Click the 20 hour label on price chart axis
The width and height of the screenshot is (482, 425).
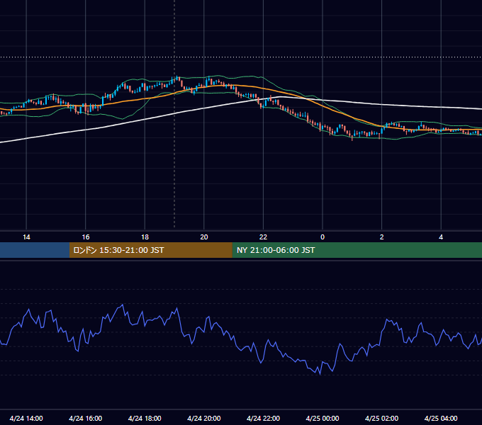[x=204, y=237]
